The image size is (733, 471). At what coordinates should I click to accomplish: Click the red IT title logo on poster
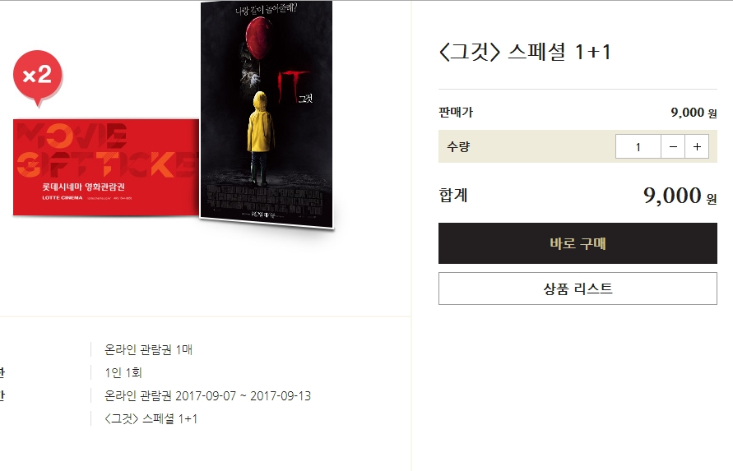click(293, 85)
